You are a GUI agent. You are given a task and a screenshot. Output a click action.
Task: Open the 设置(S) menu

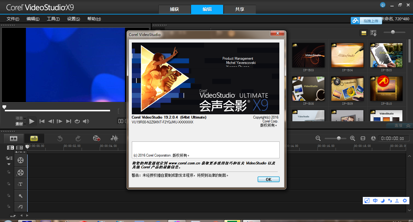[73, 19]
